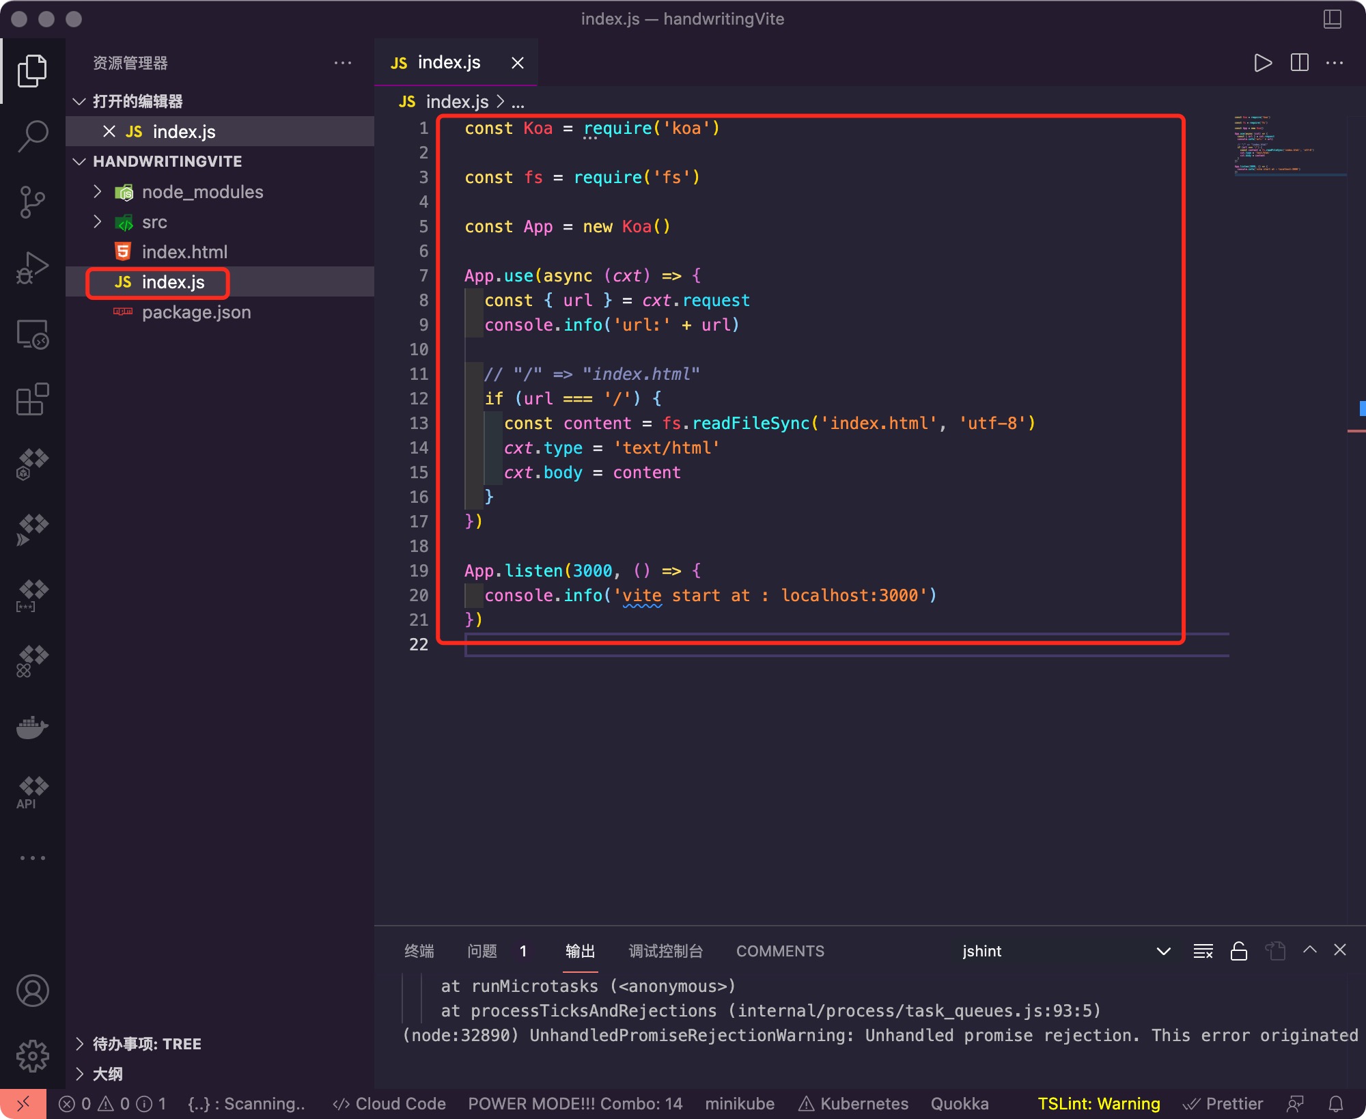
Task: Collapse the open editors section
Action: pos(79,101)
